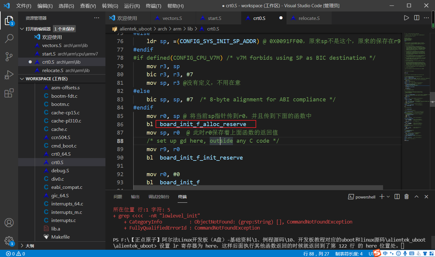
Task: Click alientek_uboot breadcrumb
Action: click(136, 29)
